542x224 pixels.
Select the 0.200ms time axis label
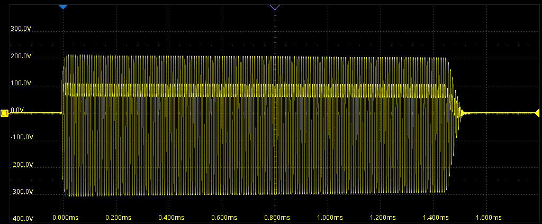118,218
